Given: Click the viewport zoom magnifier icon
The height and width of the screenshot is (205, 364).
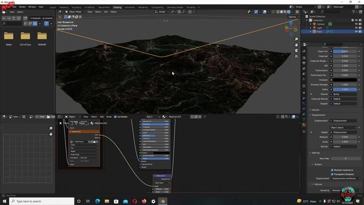Looking at the screenshot, I should click(x=296, y=39).
